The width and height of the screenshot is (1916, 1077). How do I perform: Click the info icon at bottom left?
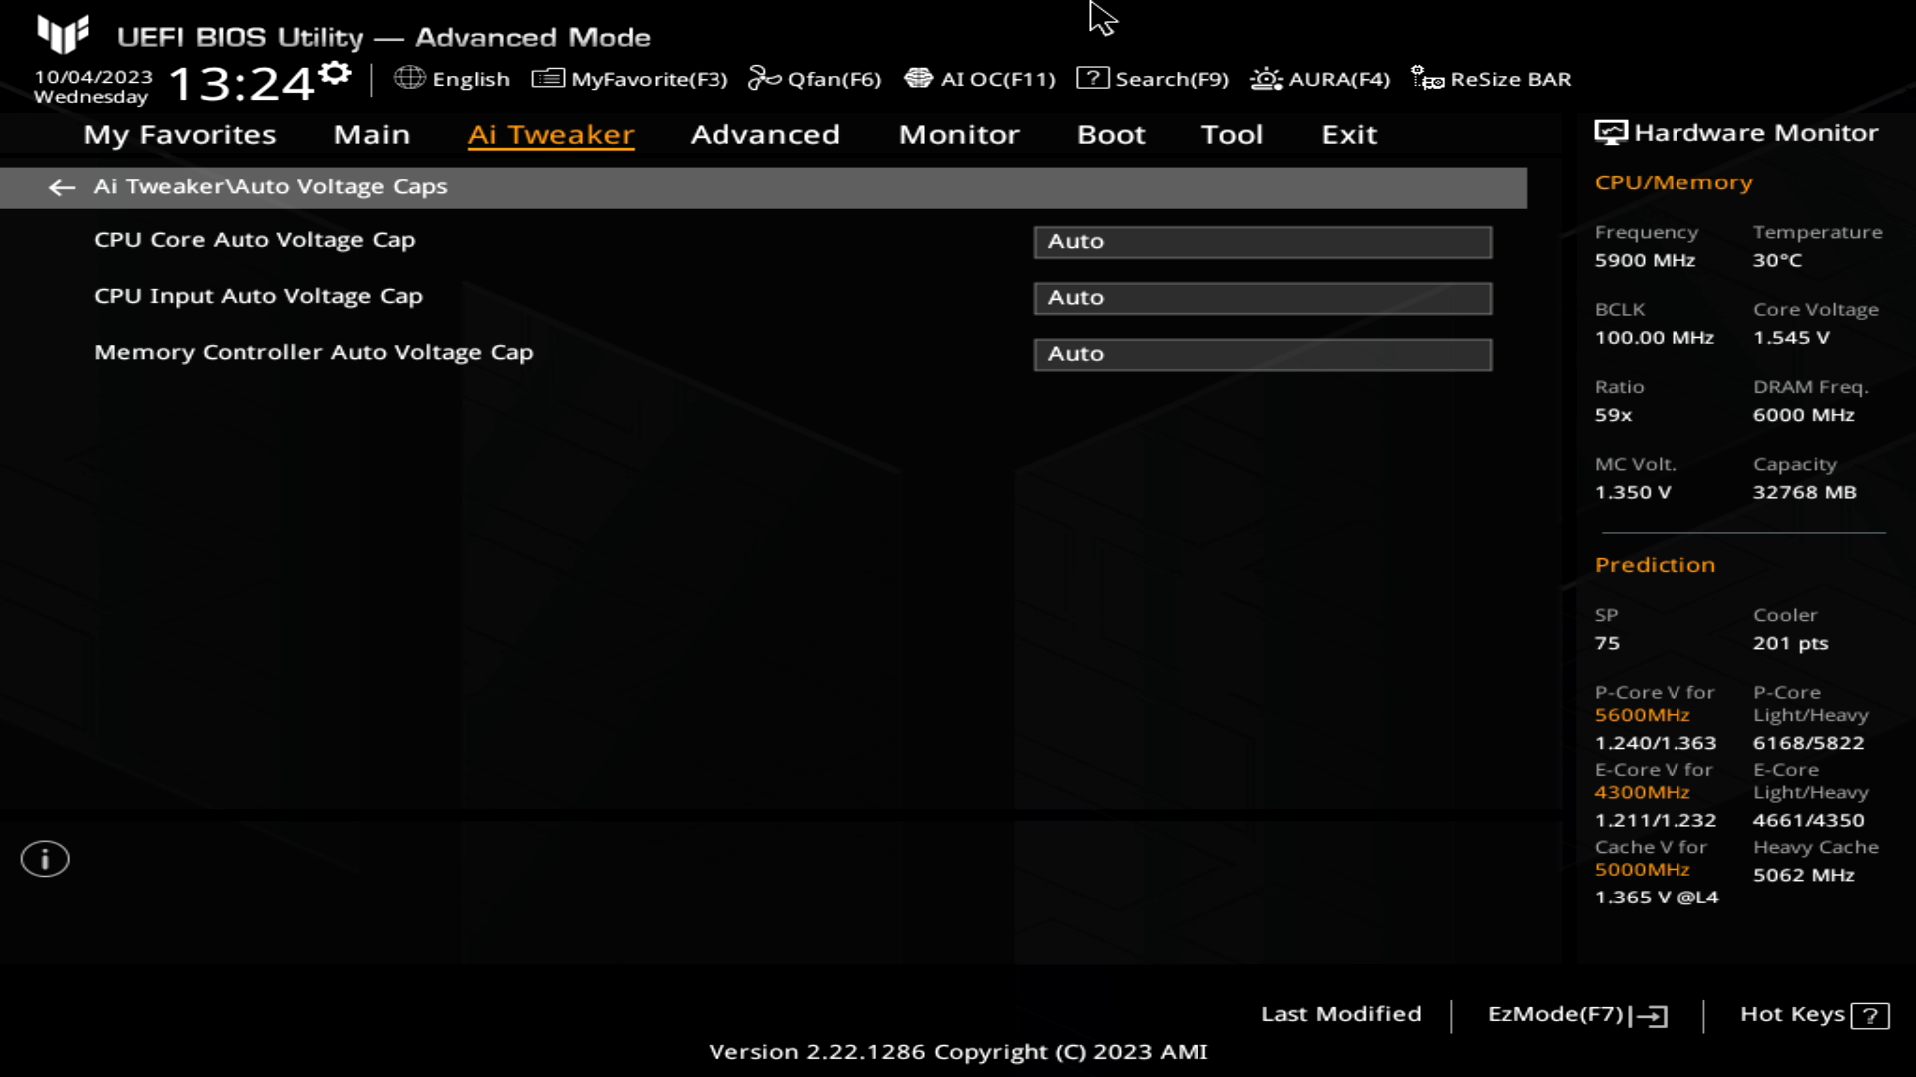[45, 859]
